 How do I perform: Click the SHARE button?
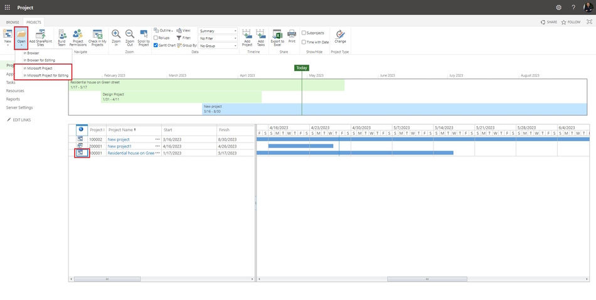click(549, 22)
